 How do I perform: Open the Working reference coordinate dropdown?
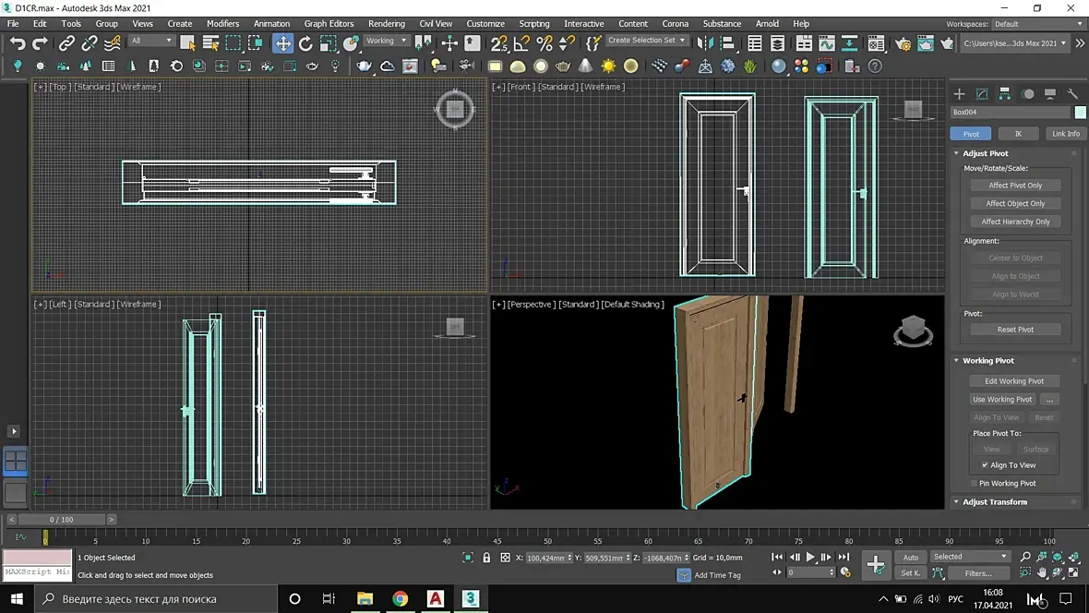pos(386,41)
